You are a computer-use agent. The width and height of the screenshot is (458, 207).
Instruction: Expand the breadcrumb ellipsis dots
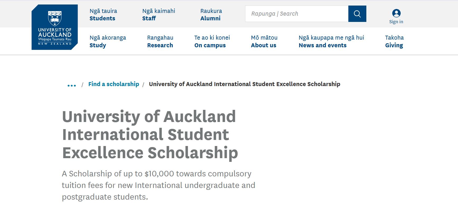pyautogui.click(x=72, y=85)
